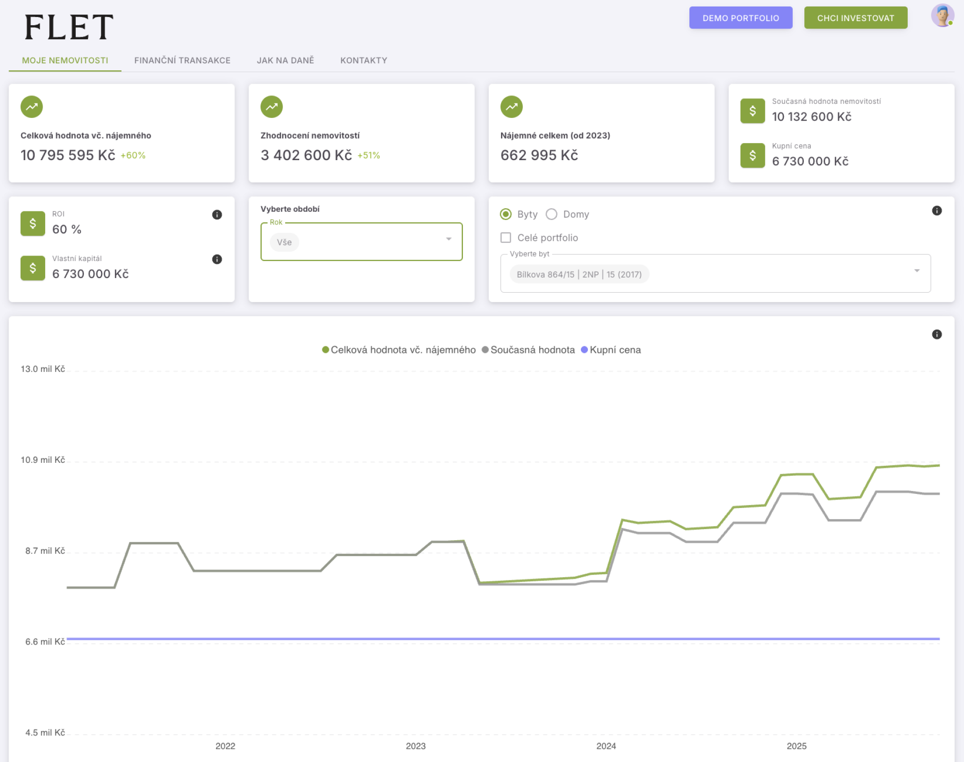Screen dimensions: 964x762
Task: Click trend icon above Zhodnocení nemovitostí
Action: click(x=272, y=107)
